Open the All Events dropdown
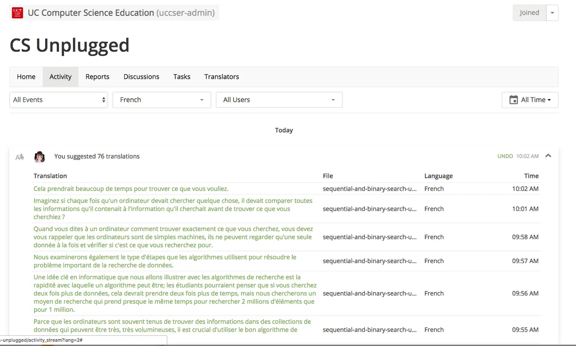 click(x=58, y=100)
